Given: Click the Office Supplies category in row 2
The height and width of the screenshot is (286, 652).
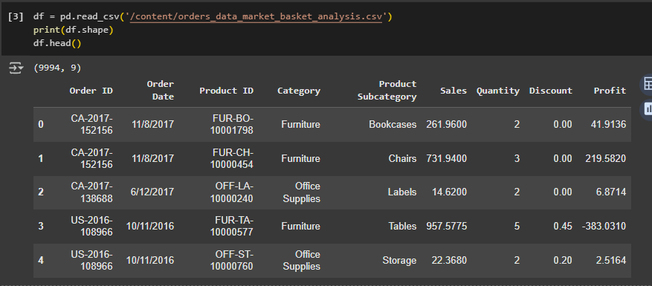Looking at the screenshot, I should coord(302,192).
